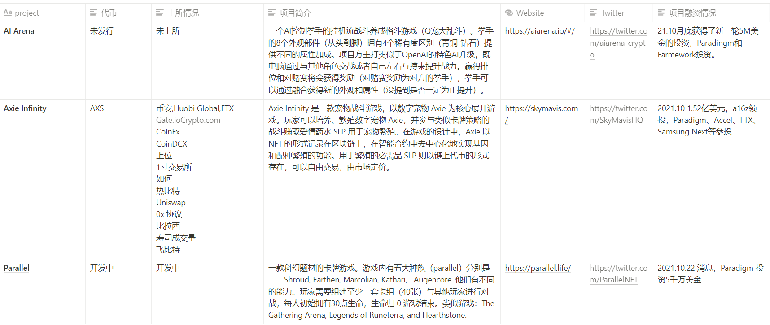770x325 pixels.
Task: Open the Twitter column header menu
Action: (619, 13)
